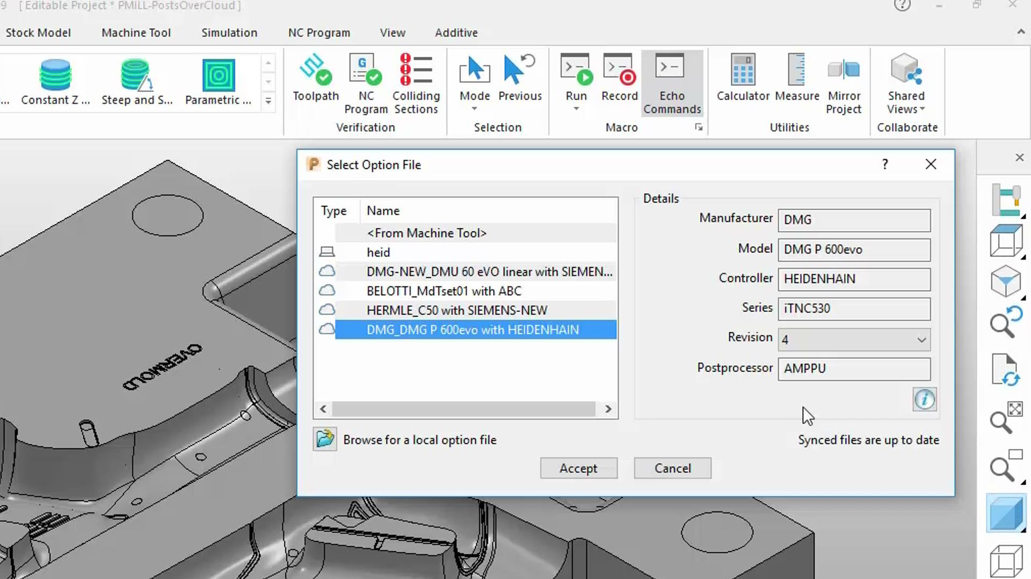Close the right side panel

[x=1019, y=157]
